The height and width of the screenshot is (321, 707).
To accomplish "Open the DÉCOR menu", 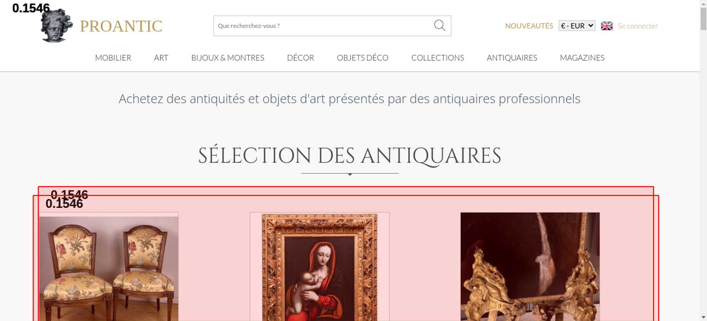I will point(300,58).
